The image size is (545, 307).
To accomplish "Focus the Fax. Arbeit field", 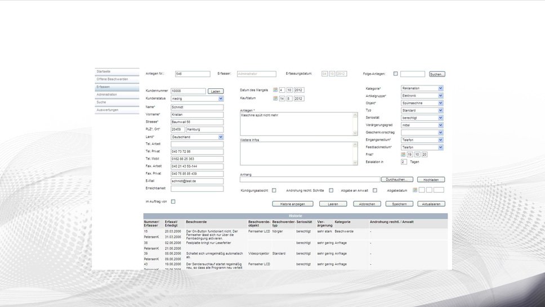I will 197,166.
